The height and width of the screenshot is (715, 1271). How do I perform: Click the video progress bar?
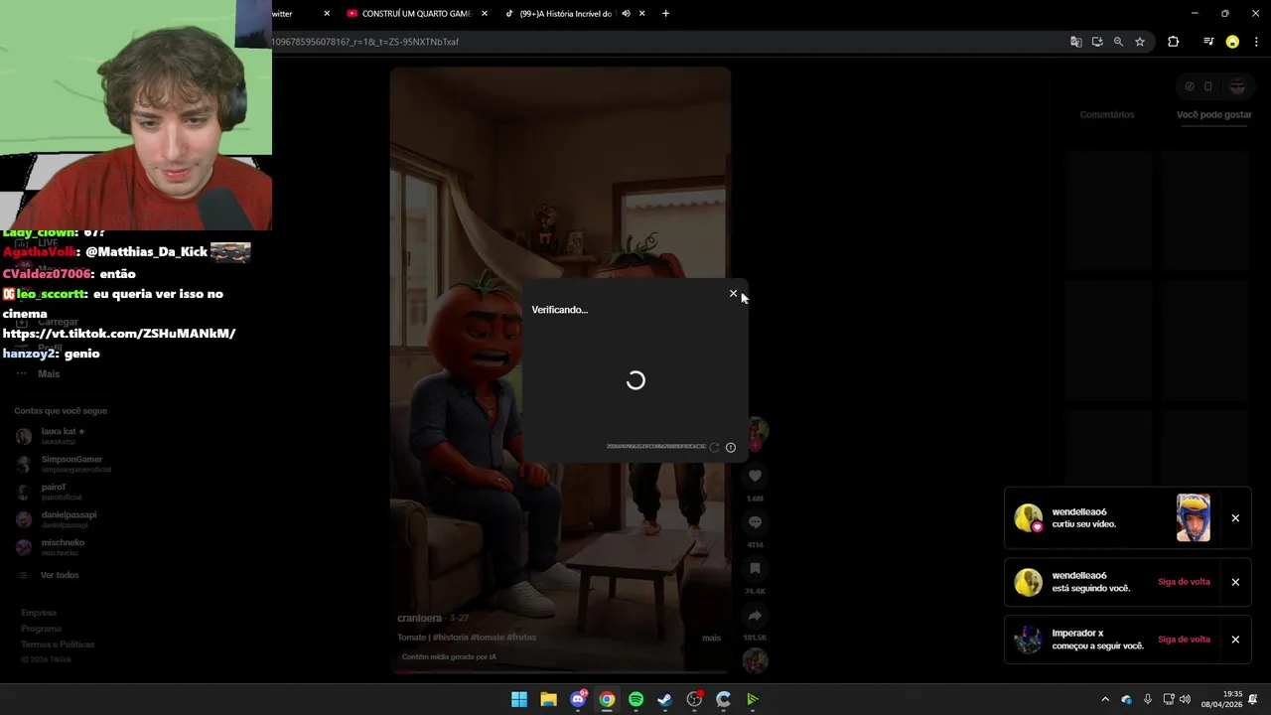point(560,671)
